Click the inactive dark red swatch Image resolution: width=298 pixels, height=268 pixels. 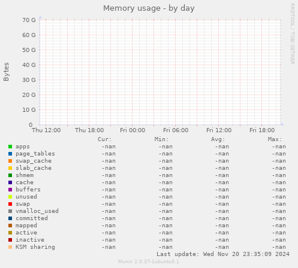pyautogui.click(x=10, y=240)
